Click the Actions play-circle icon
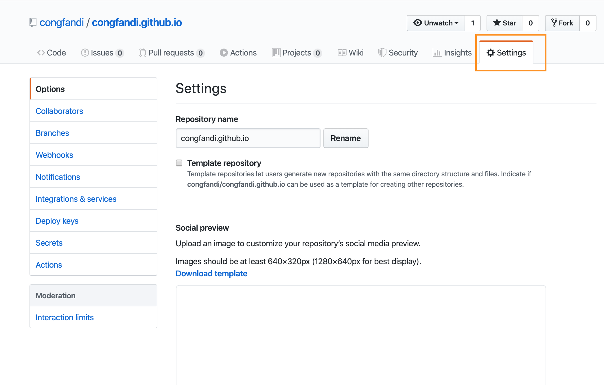 click(x=224, y=53)
